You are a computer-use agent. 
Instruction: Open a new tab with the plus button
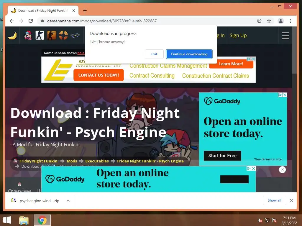click(85, 11)
